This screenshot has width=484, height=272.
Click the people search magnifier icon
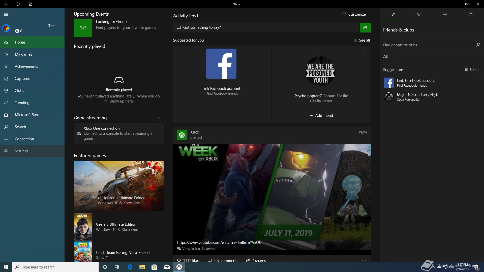(x=478, y=45)
